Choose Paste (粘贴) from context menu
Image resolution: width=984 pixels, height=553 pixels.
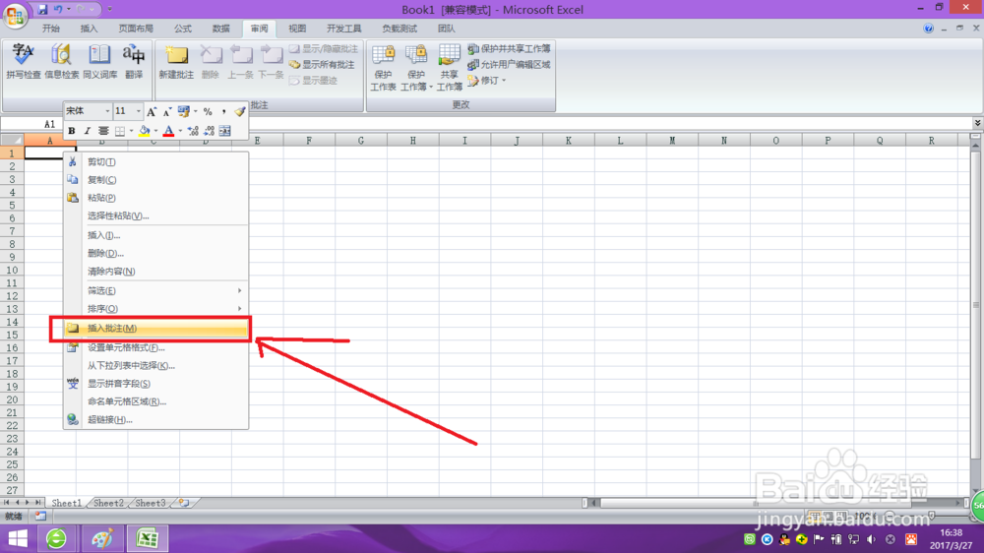(155, 198)
